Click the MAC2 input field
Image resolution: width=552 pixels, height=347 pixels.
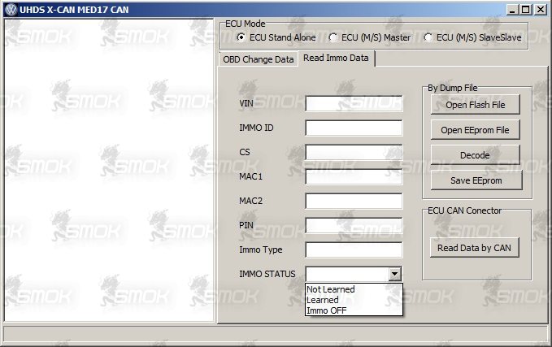point(354,201)
